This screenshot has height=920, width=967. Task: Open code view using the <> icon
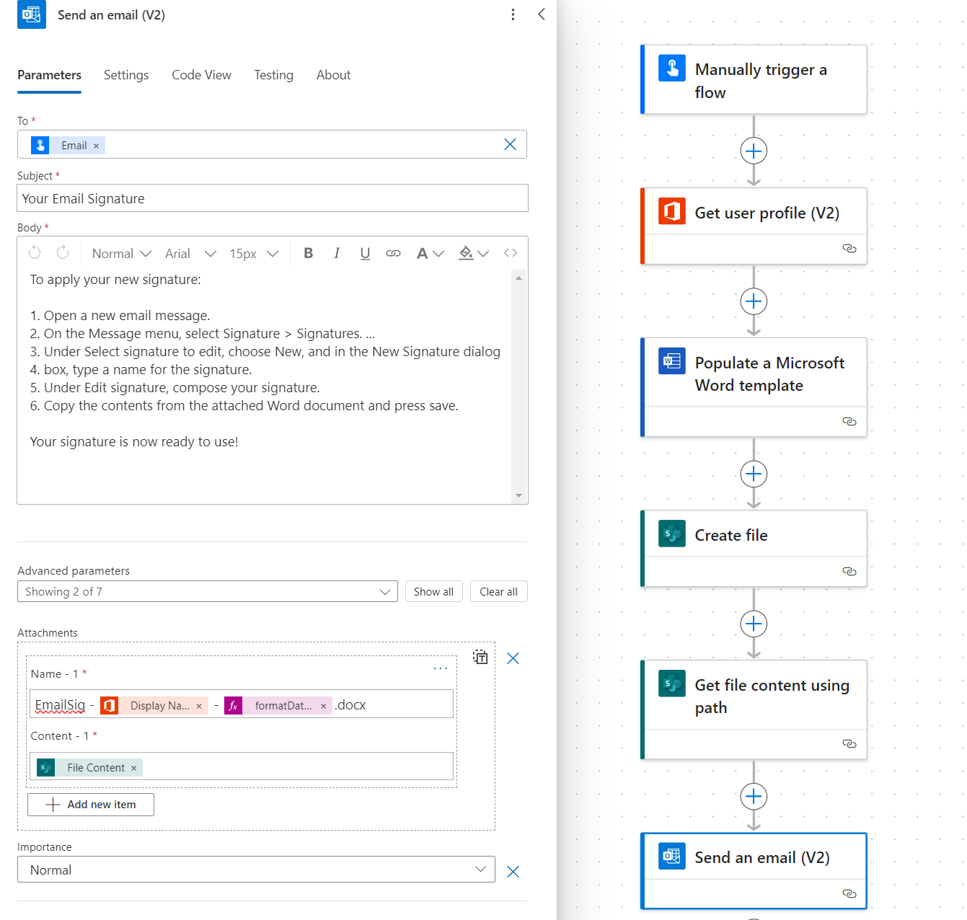[x=511, y=253]
